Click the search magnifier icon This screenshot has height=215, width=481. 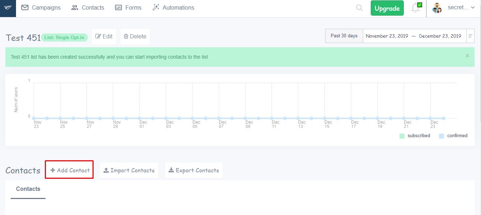tap(359, 8)
